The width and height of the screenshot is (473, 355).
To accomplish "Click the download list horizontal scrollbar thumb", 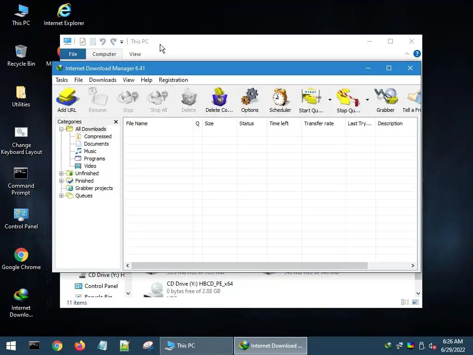I will click(x=249, y=266).
